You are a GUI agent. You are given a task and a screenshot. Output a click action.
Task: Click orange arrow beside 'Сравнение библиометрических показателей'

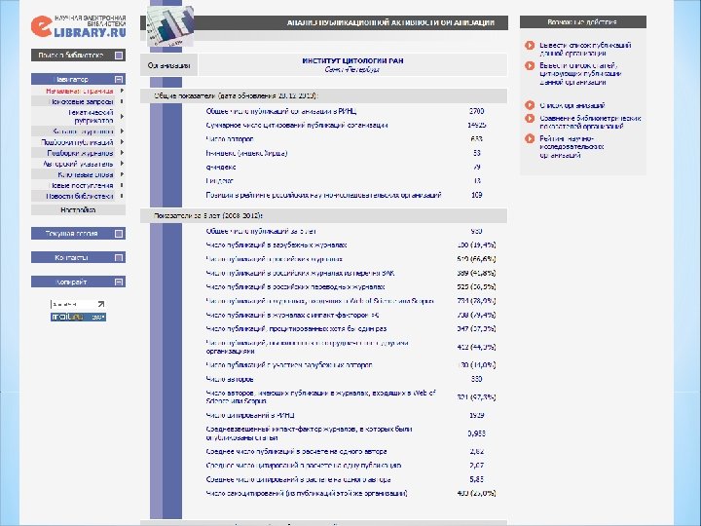click(530, 119)
